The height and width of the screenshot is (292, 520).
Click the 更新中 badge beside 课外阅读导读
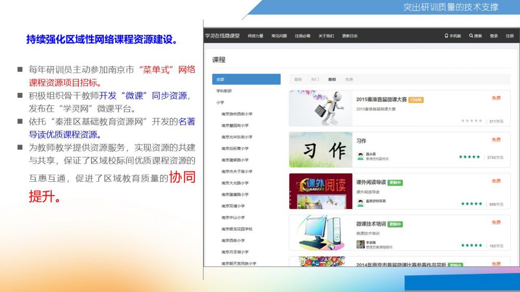(x=395, y=182)
